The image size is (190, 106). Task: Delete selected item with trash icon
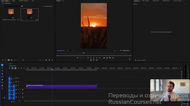click(52, 60)
